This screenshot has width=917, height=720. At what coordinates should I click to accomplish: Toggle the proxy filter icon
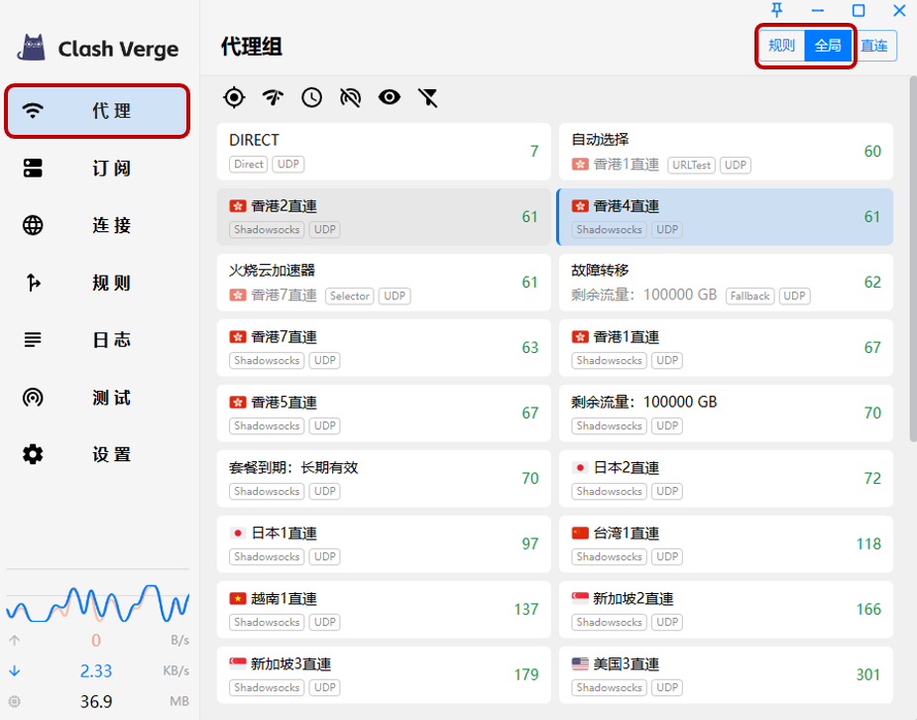[427, 97]
